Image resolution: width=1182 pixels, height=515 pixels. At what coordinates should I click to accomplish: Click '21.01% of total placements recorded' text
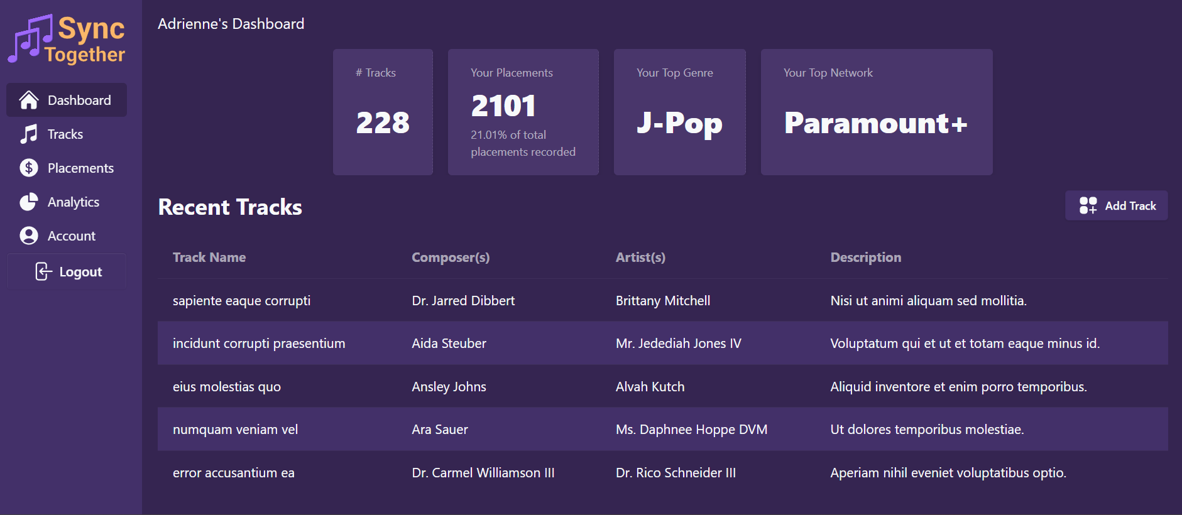pyautogui.click(x=523, y=143)
